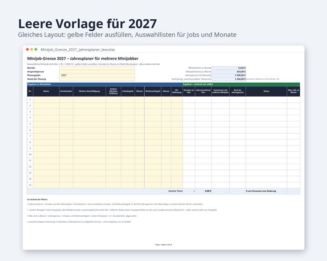Click the 'Zusammen mit anderen Minijobs' header

coord(220,91)
